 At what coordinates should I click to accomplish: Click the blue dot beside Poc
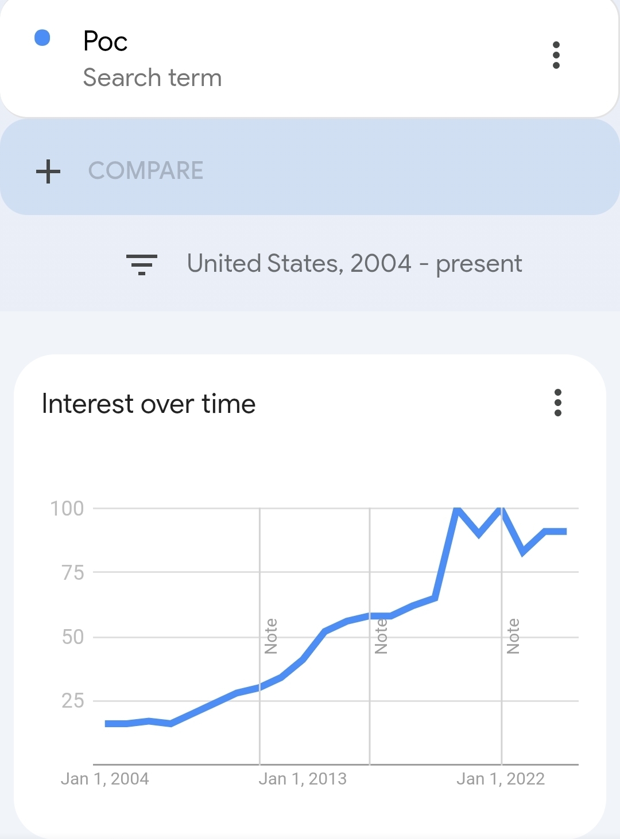click(42, 38)
